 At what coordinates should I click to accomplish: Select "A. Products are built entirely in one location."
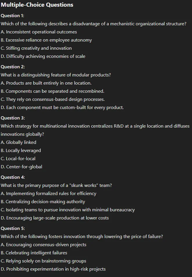coord(46,83)
